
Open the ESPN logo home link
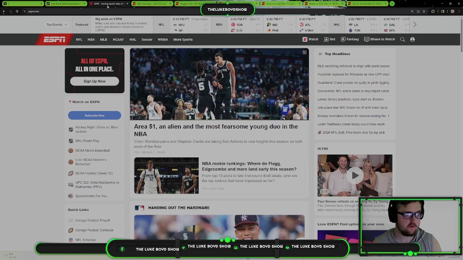click(55, 39)
